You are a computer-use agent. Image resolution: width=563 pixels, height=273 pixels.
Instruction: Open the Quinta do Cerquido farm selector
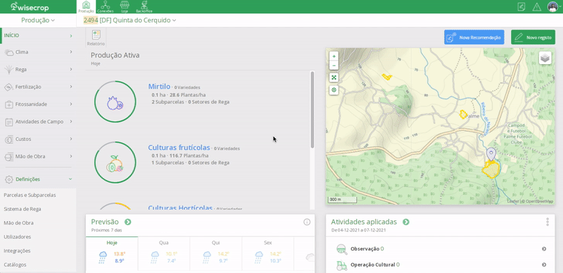(130, 20)
